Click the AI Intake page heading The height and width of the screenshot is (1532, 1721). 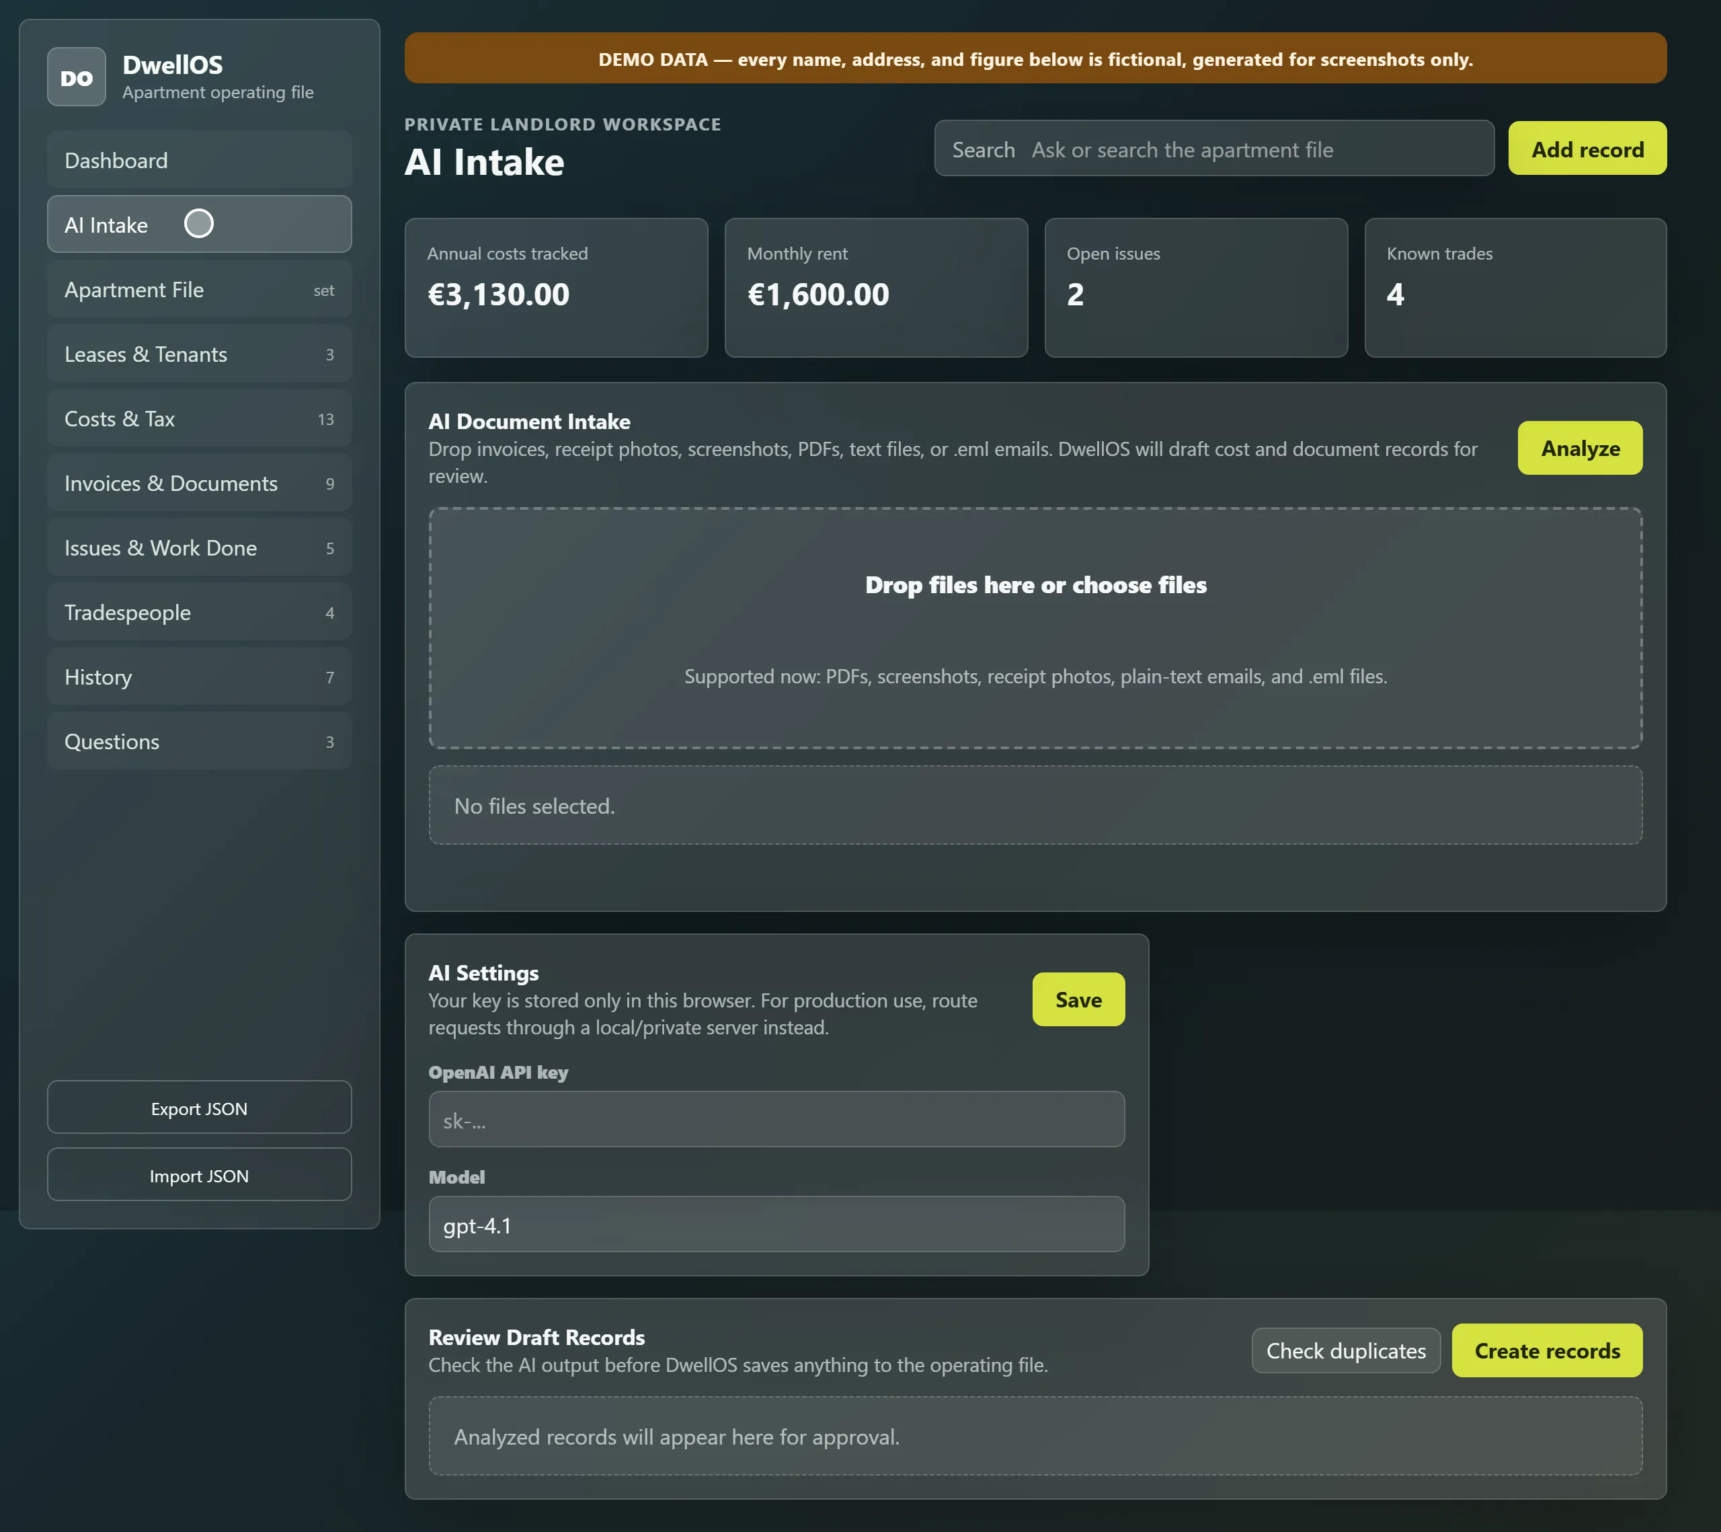coord(484,161)
